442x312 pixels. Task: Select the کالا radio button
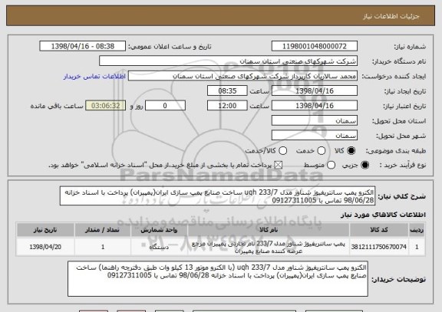click(x=351, y=151)
